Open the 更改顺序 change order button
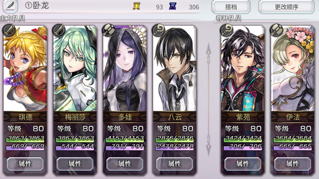Viewport: 319px width, 179px height. coord(286,7)
